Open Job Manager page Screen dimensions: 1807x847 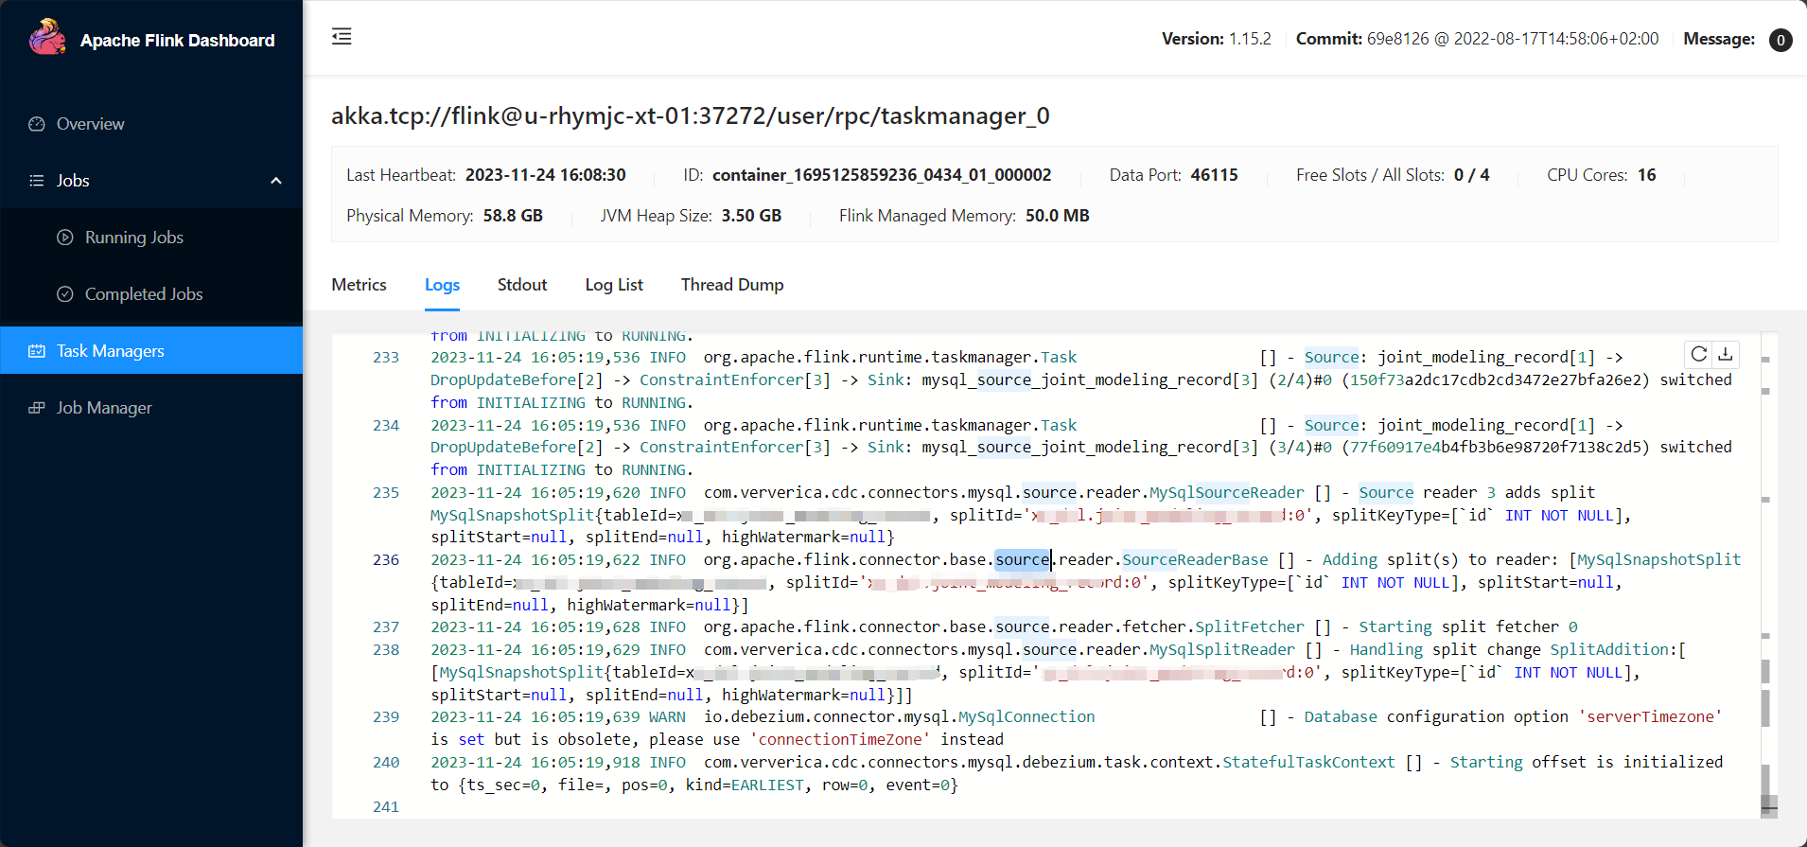(x=151, y=408)
